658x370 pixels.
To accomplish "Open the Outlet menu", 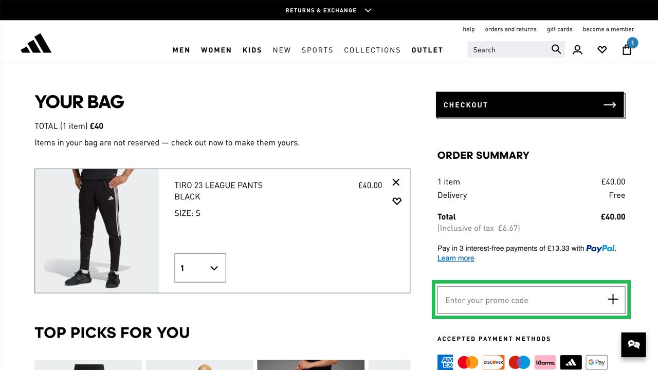I will pos(427,50).
